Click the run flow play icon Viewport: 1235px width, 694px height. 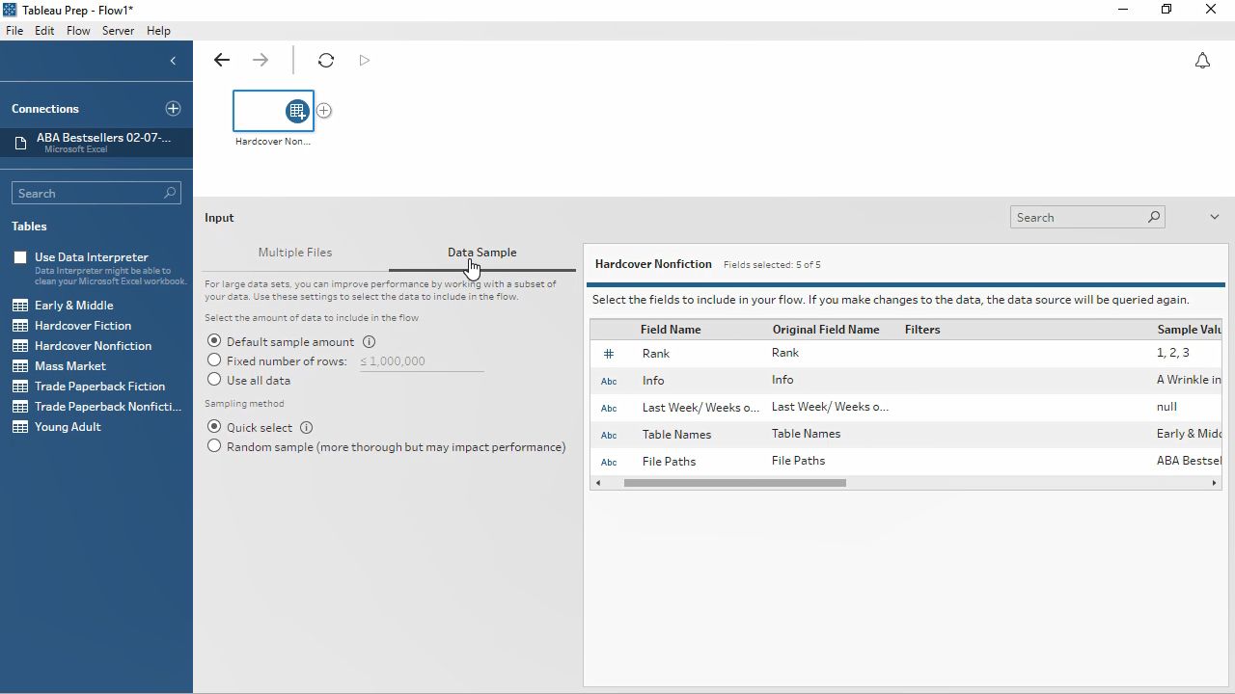364,61
